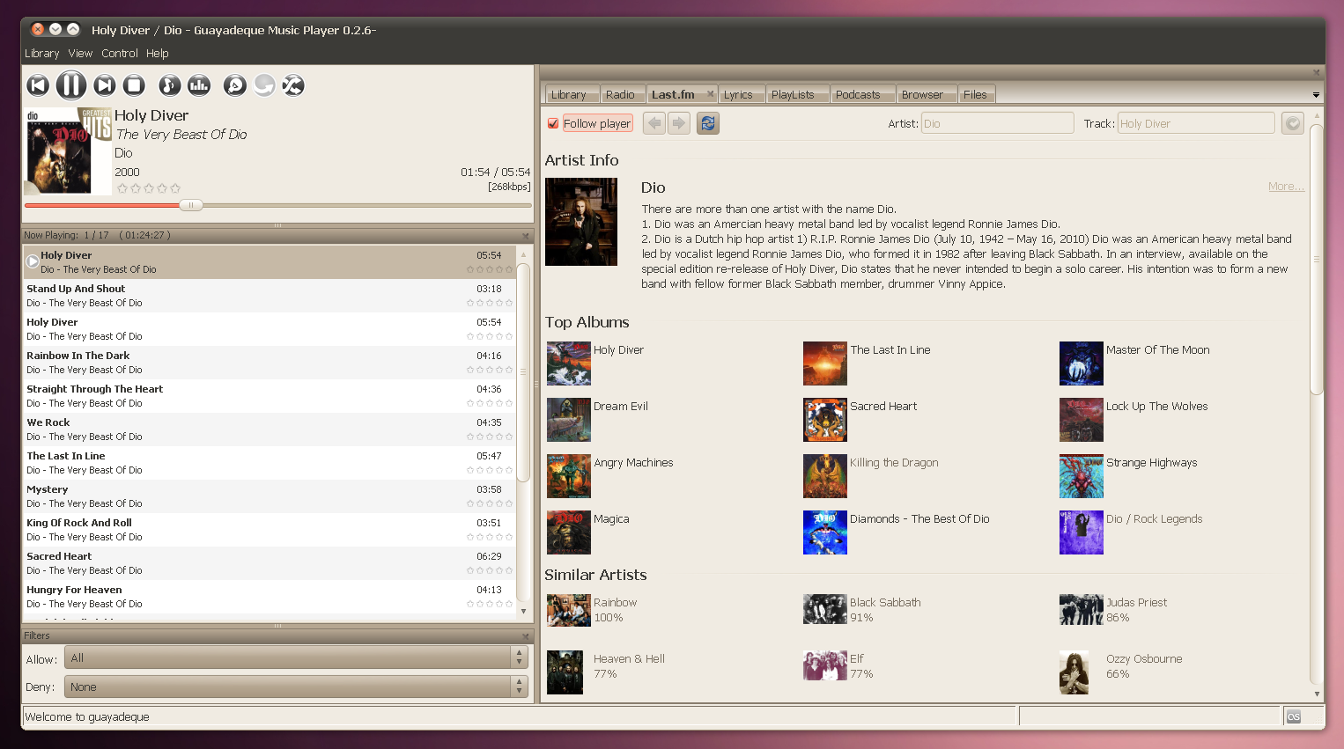Open the View menu
Screen dimensions: 1344x749
coord(80,54)
